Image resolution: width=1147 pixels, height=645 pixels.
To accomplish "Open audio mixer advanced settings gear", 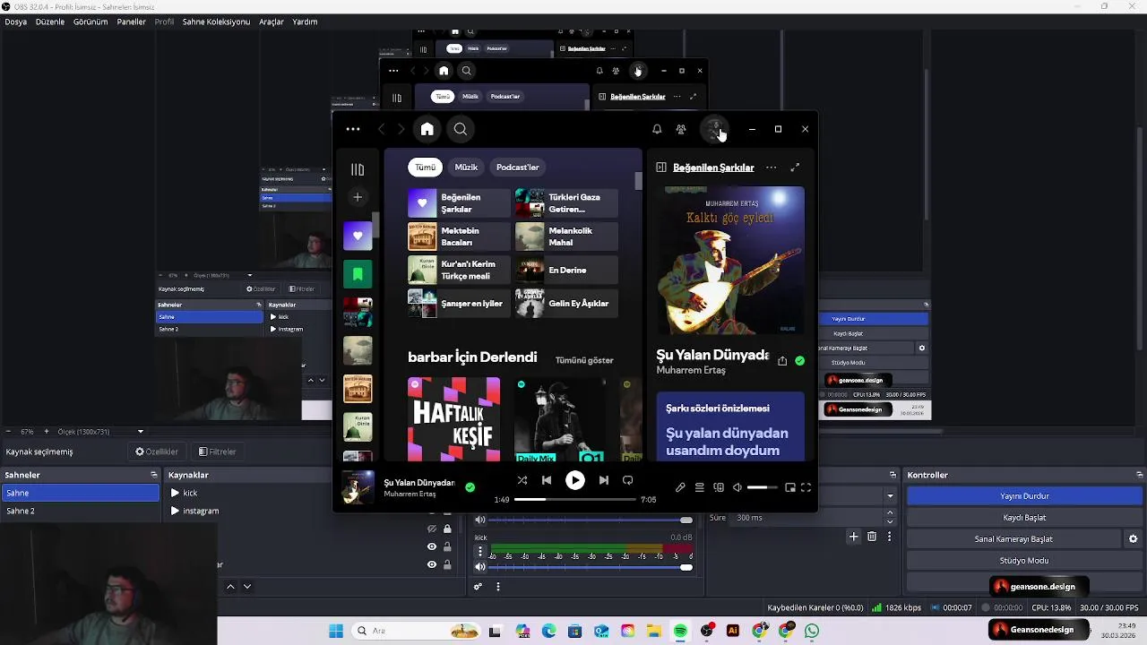I will coord(478,587).
